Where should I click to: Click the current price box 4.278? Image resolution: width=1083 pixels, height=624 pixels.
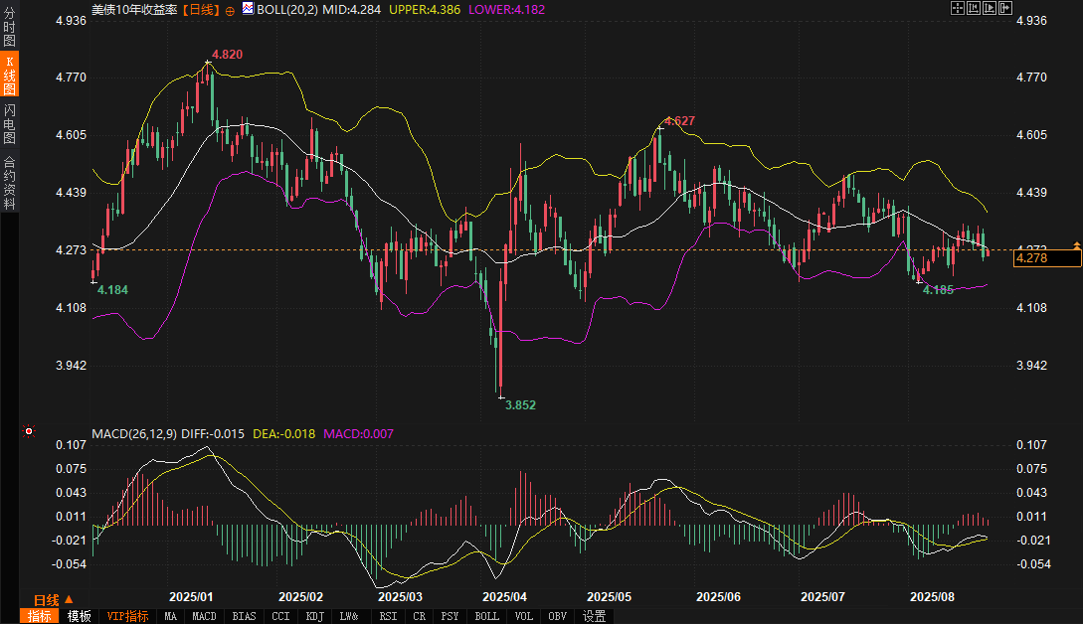[x=1047, y=258]
